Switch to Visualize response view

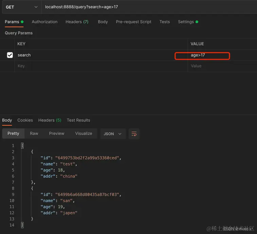(x=84, y=133)
